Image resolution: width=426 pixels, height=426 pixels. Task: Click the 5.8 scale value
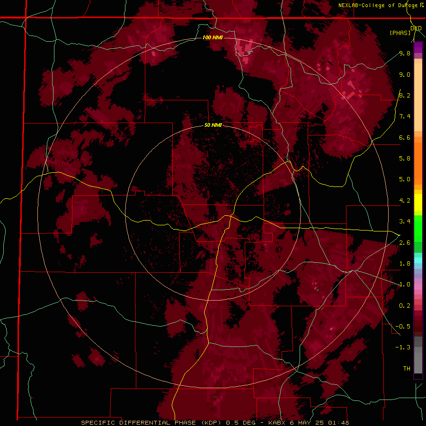405,158
